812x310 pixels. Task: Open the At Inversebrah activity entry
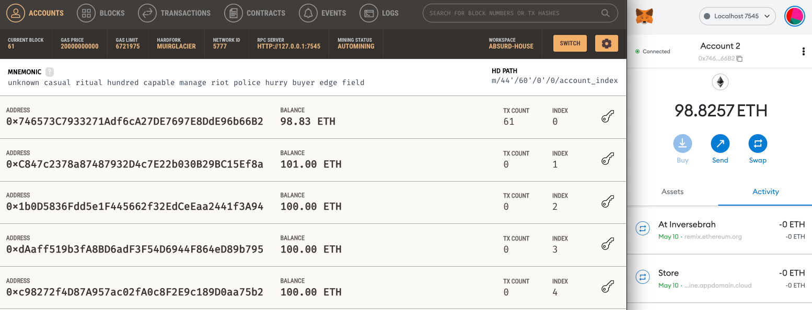(x=720, y=230)
